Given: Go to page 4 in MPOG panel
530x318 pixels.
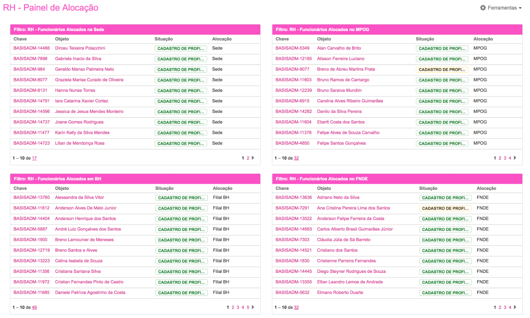Looking at the screenshot, I should pos(510,158).
